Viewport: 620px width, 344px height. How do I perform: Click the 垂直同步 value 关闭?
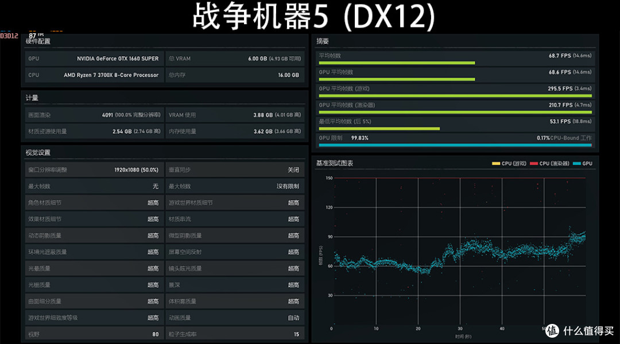point(293,170)
